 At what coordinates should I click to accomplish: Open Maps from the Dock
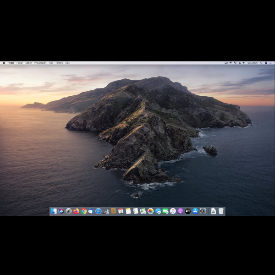point(143,211)
